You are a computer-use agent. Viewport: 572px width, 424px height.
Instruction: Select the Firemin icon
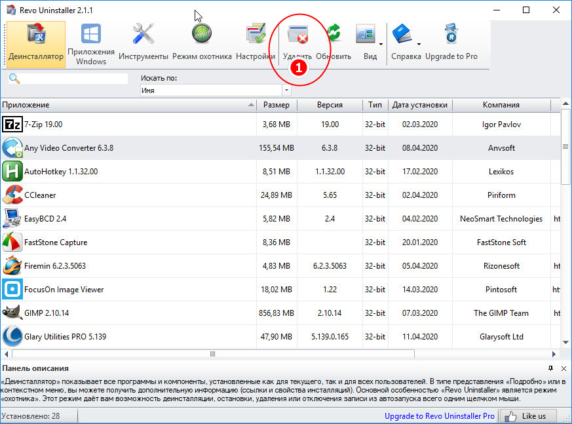tap(12, 265)
